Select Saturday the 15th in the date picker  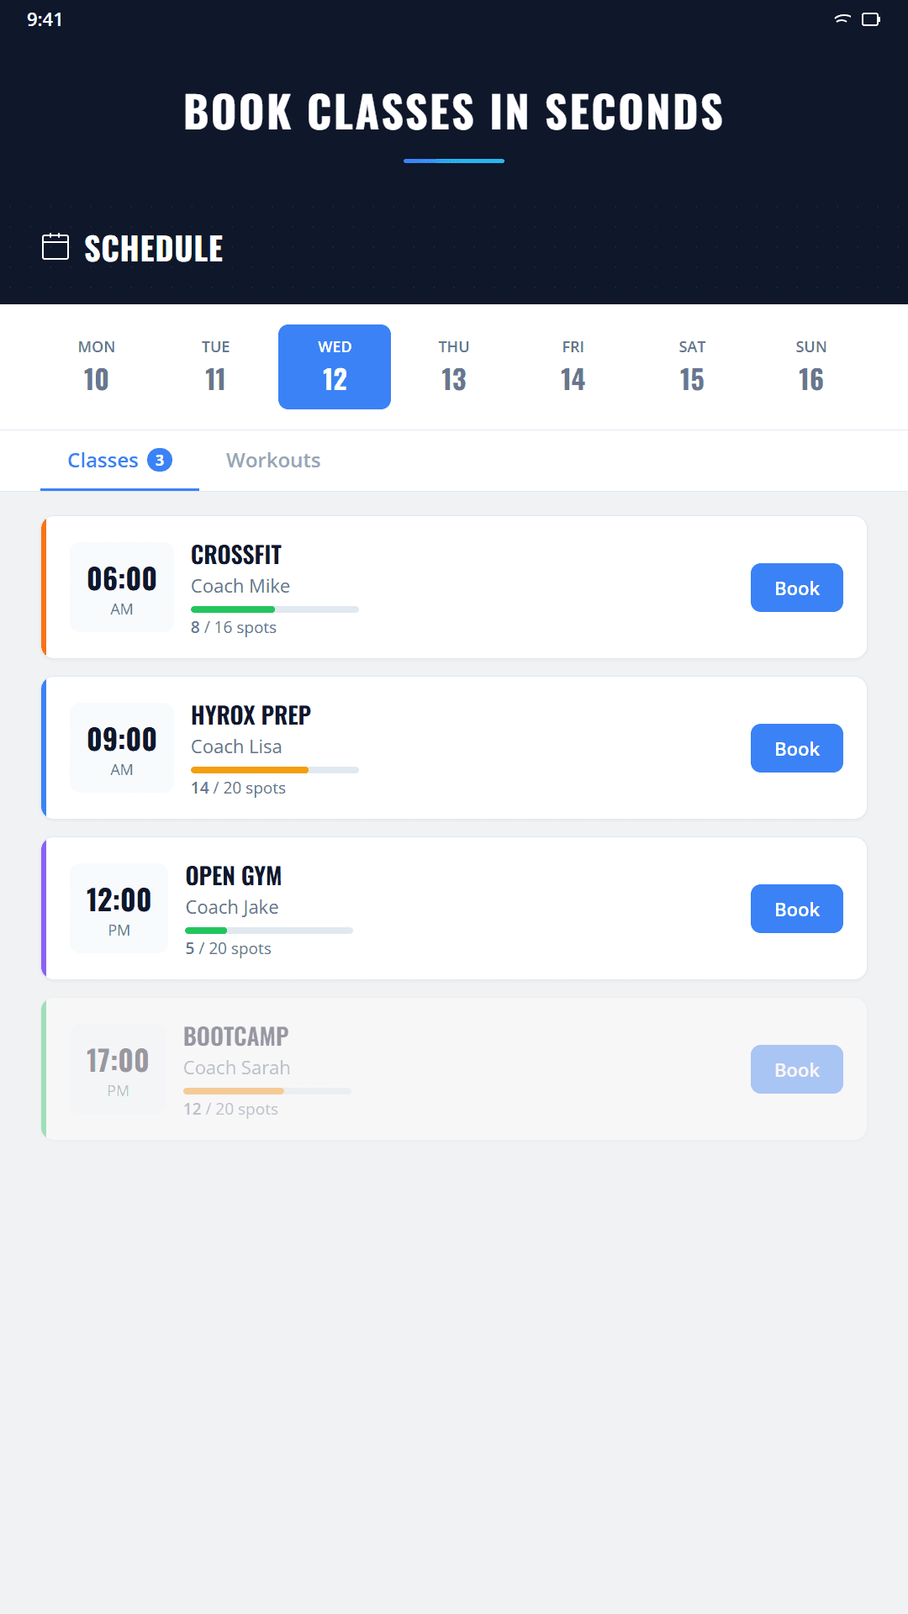coord(692,367)
